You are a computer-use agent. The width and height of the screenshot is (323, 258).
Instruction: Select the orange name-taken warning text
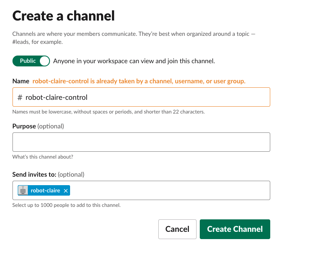(x=139, y=81)
